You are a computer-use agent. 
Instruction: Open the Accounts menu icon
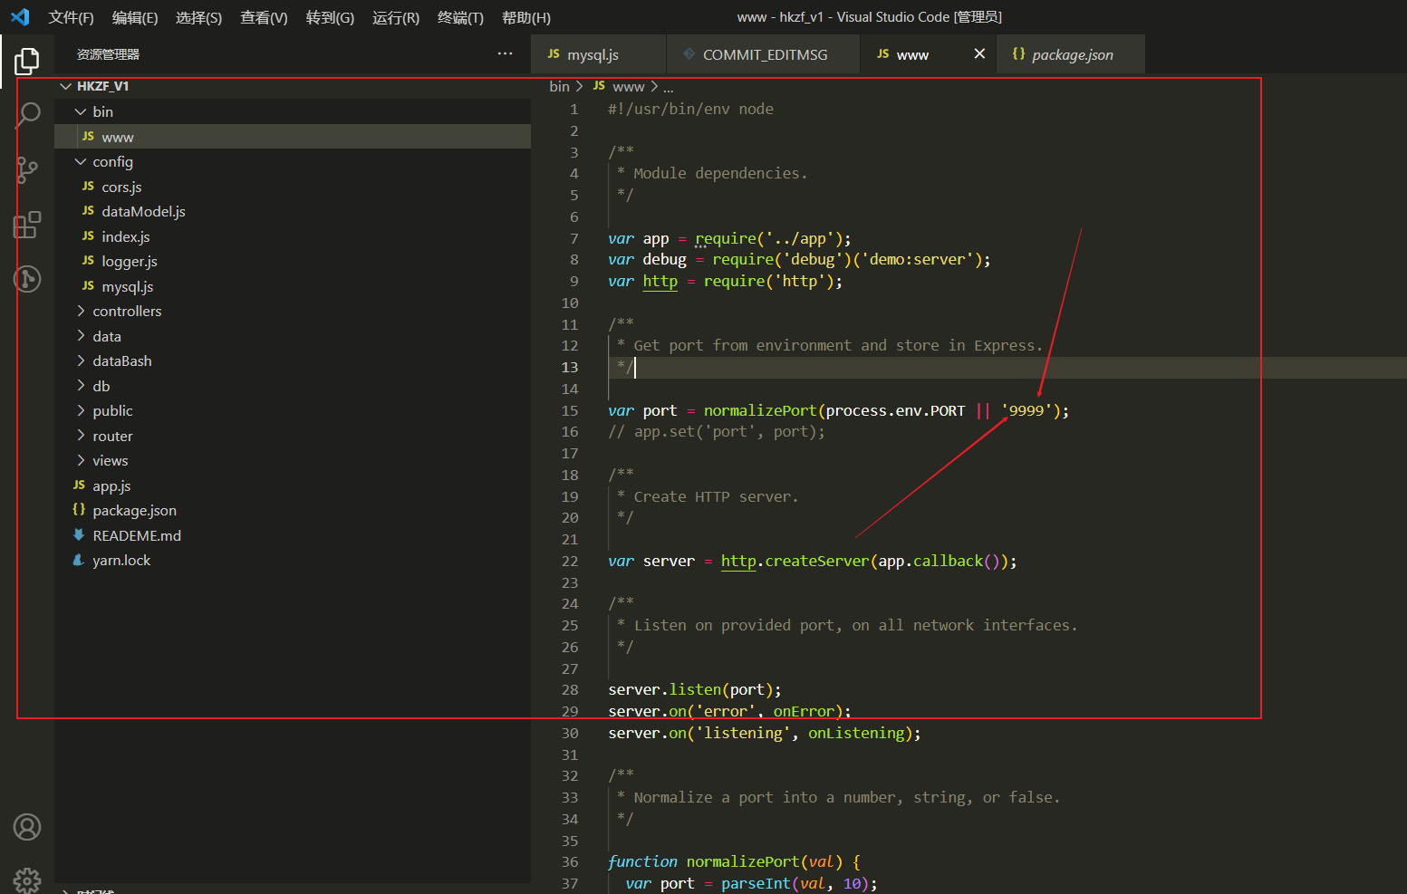[27, 827]
